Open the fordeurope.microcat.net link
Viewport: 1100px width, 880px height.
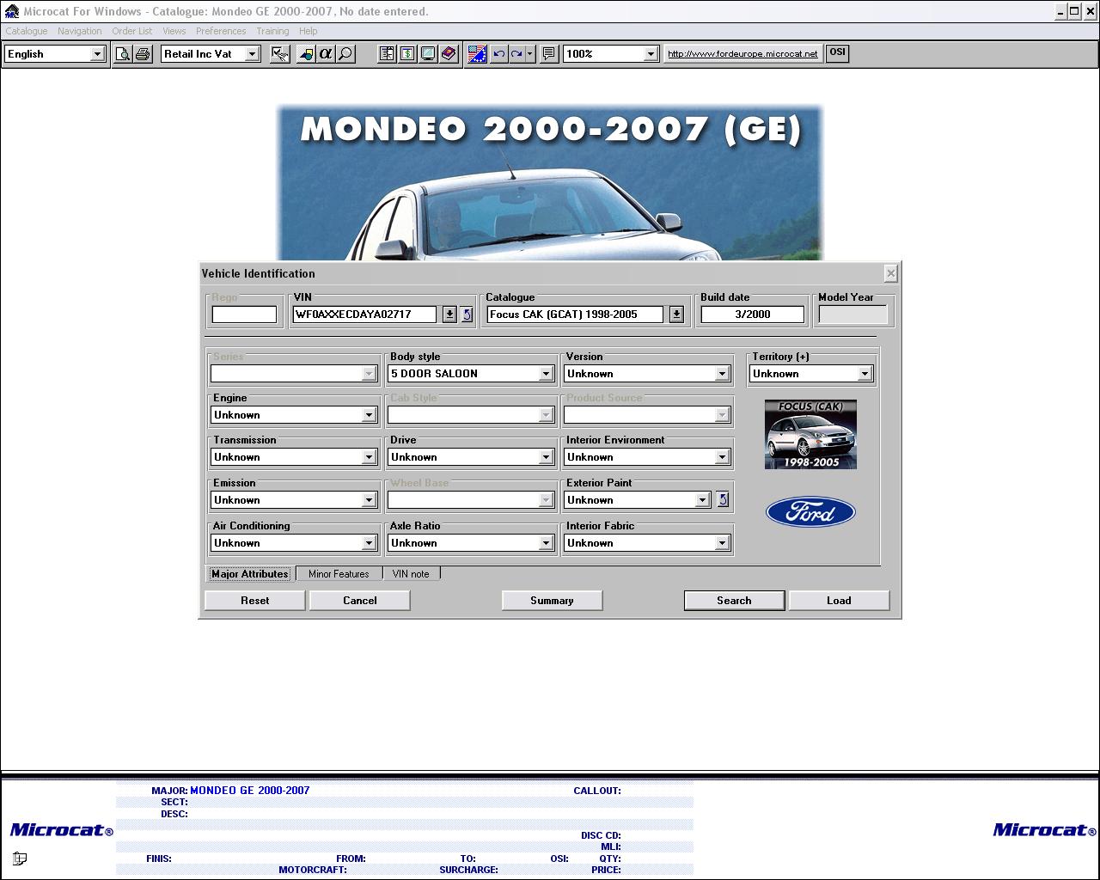click(742, 54)
